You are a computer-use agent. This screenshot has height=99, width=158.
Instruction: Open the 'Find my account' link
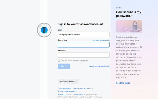[x=64, y=88]
